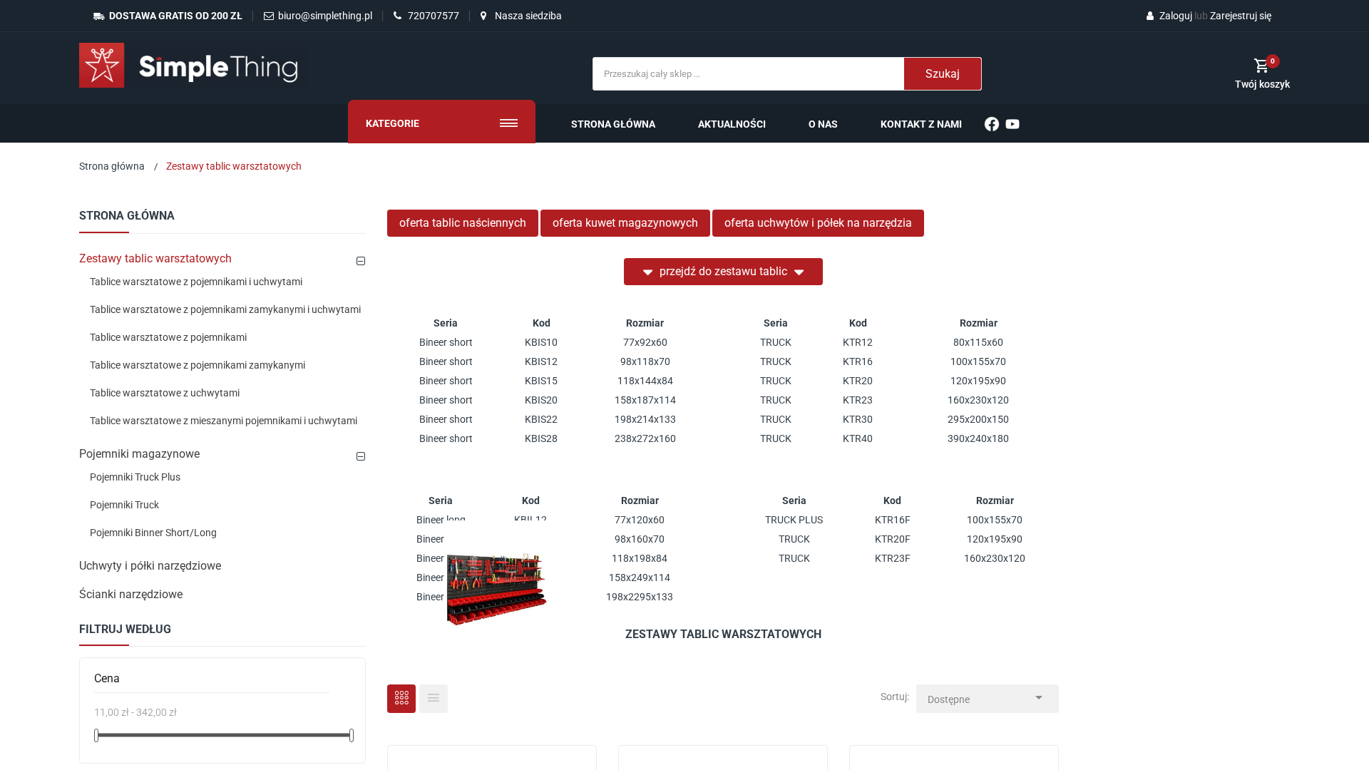Screen dimensions: 1369x770
Task: Switch to list view layout
Action: tap(434, 699)
